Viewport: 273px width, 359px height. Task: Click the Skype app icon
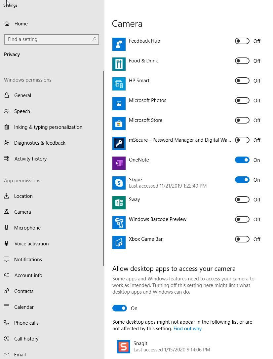119,183
